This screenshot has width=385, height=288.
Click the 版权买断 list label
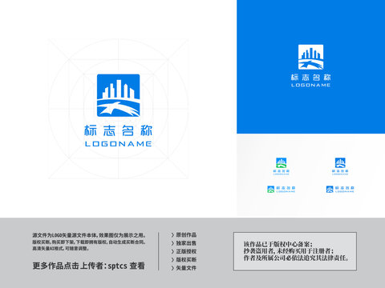click(186, 260)
